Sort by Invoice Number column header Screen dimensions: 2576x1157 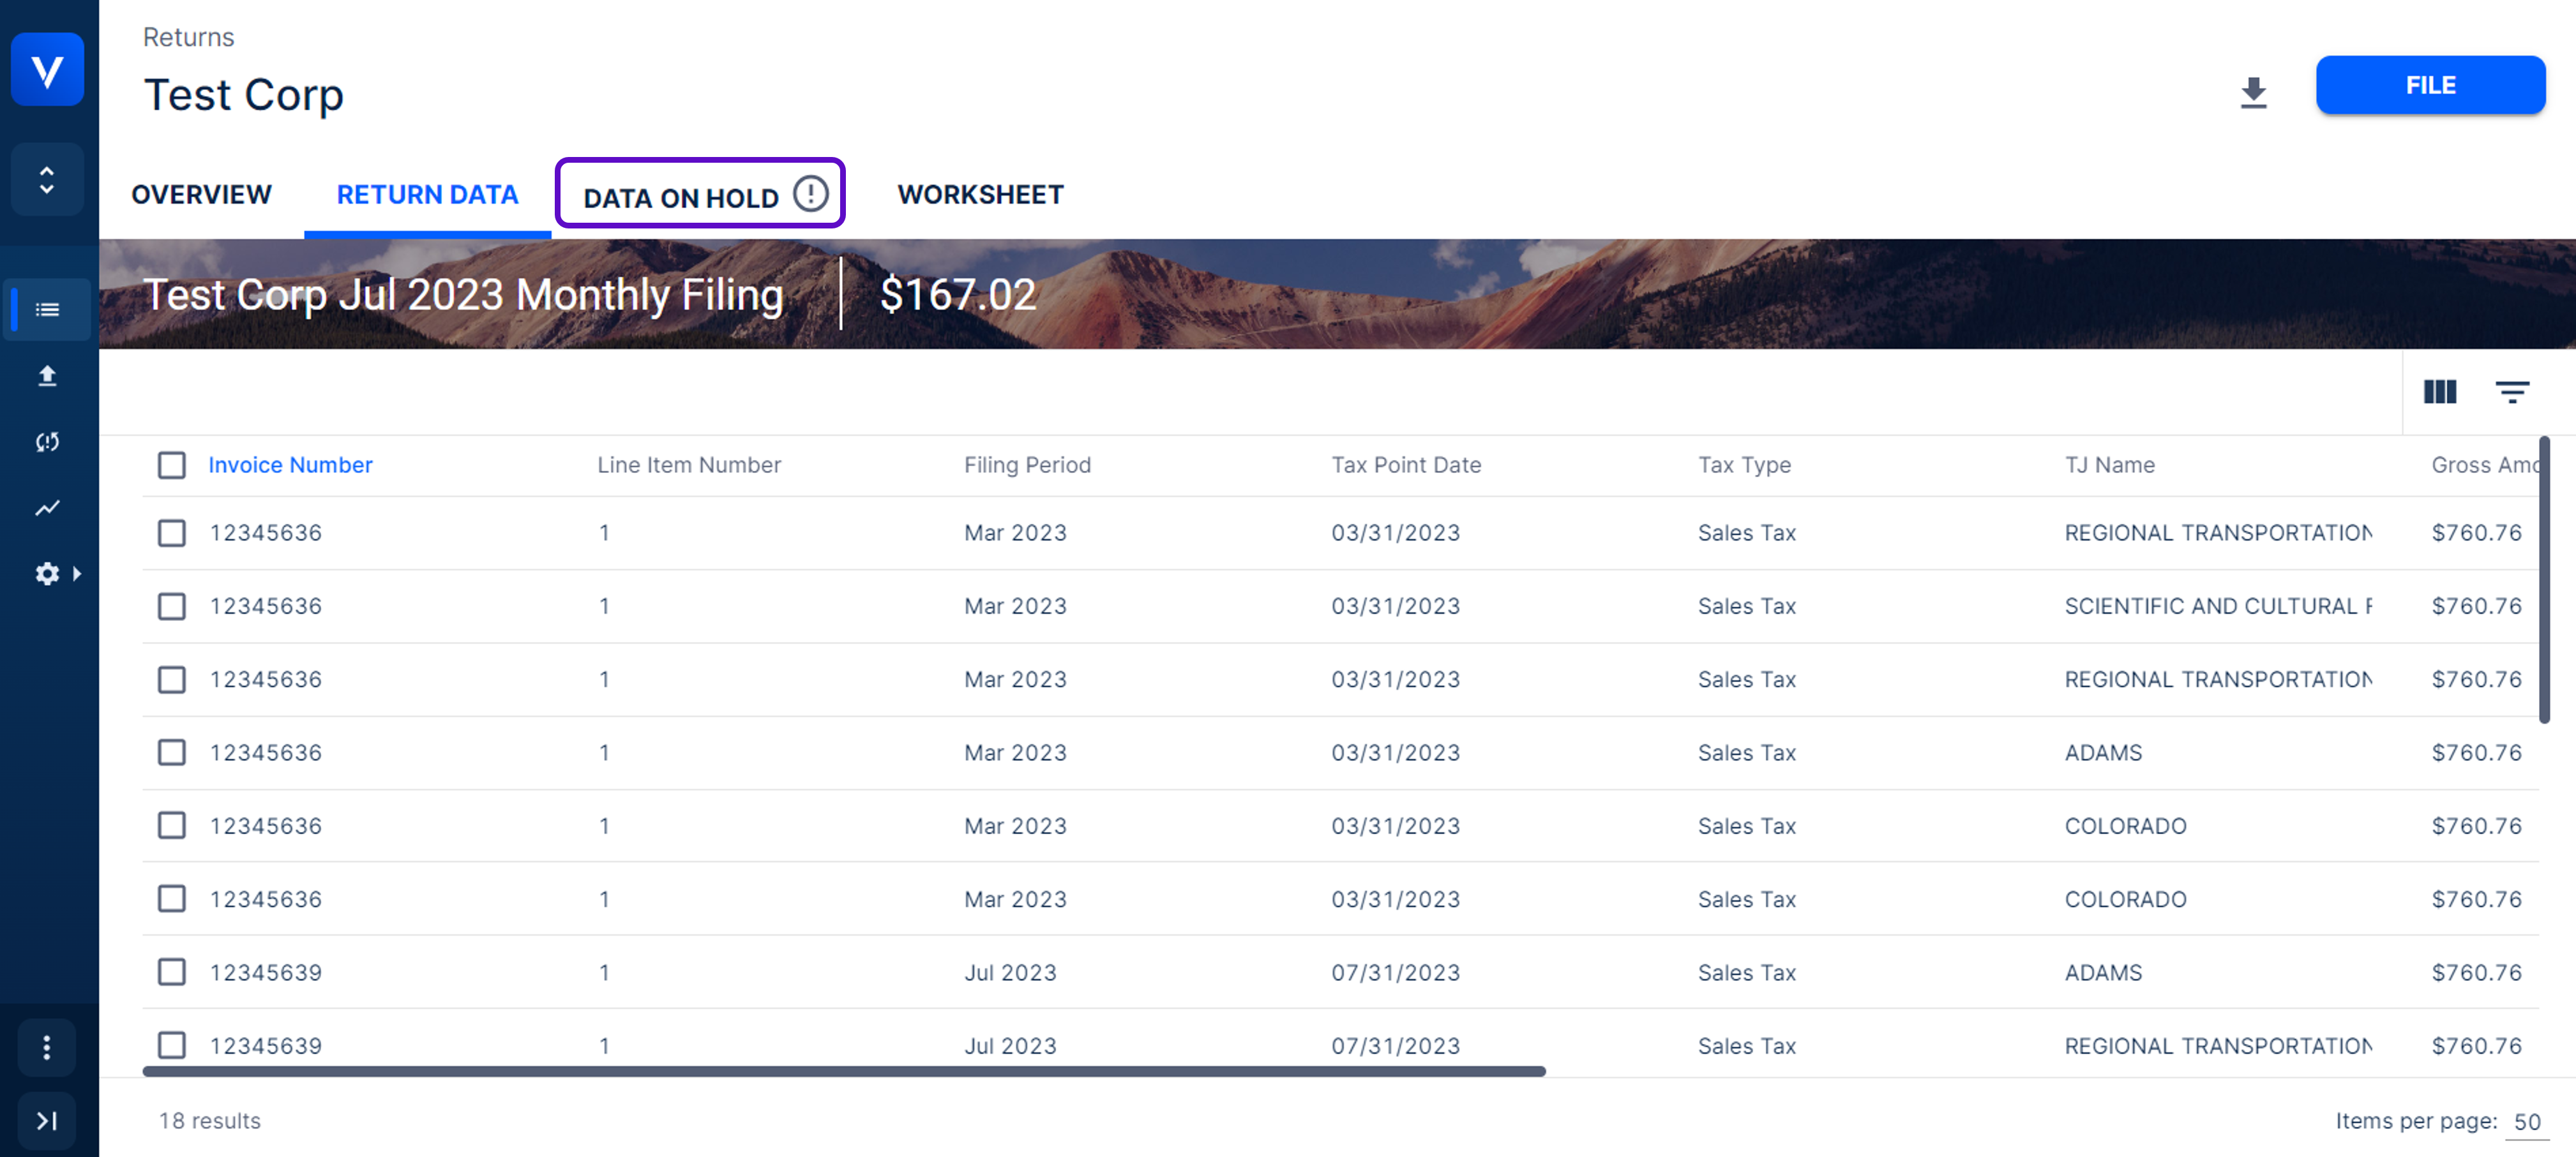[290, 465]
